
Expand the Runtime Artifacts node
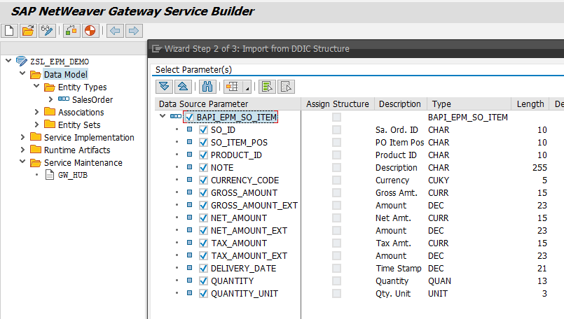pyautogui.click(x=22, y=150)
